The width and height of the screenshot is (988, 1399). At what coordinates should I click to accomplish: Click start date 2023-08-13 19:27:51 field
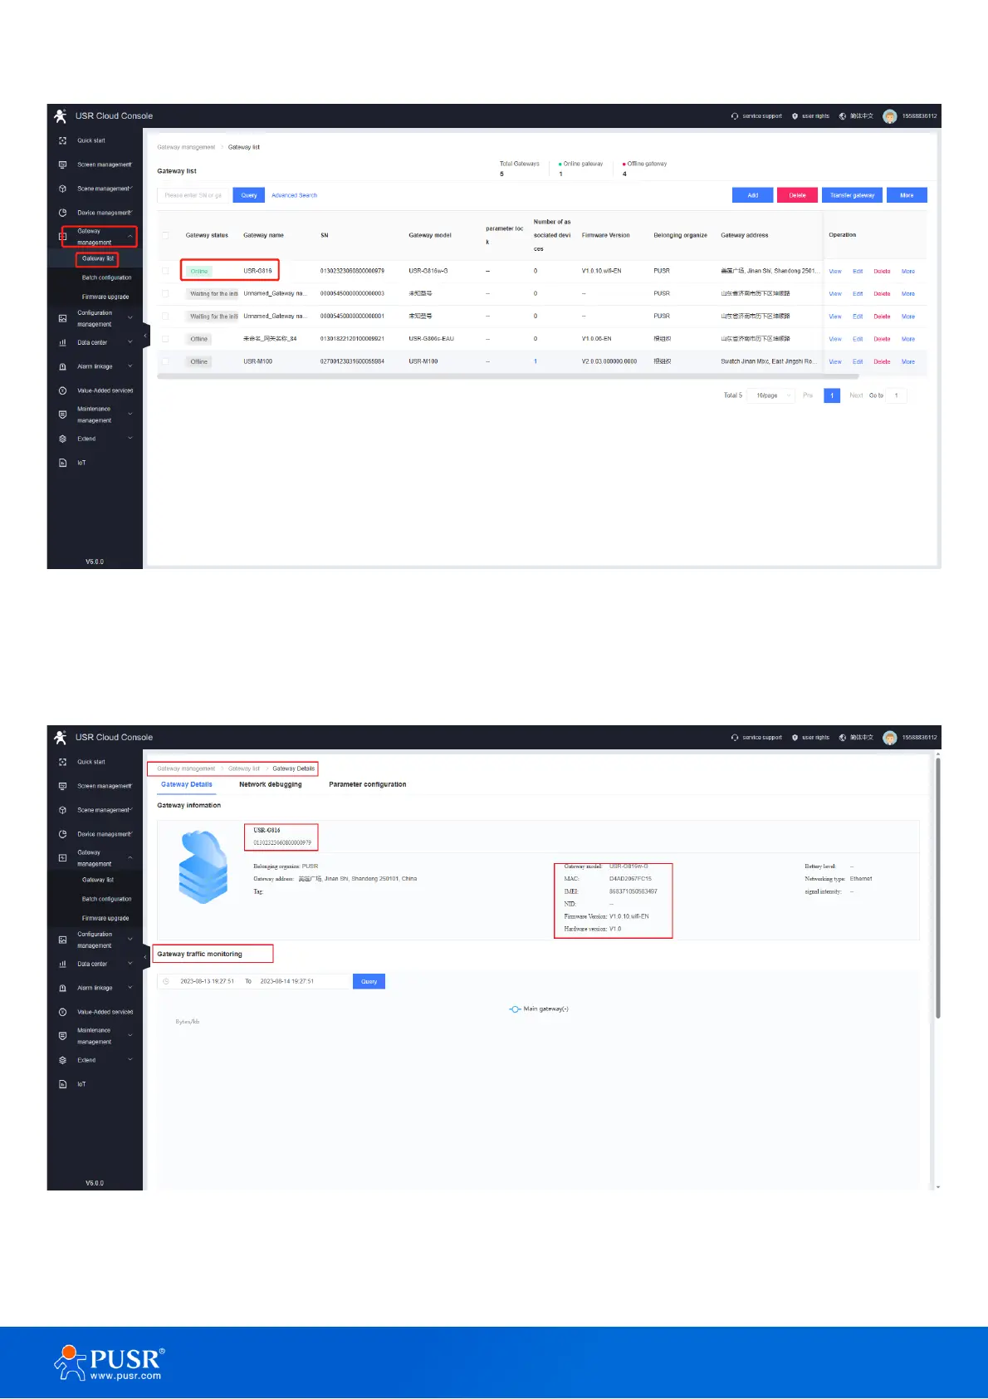click(x=208, y=981)
